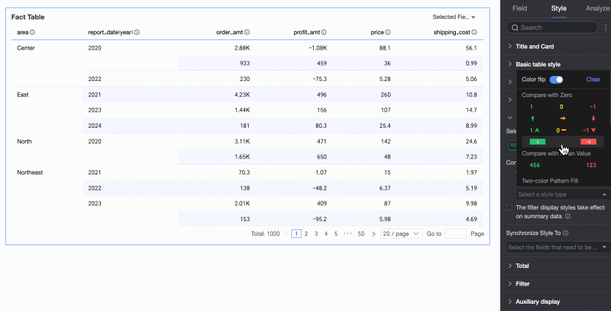Viewport: 611px width, 311px height.
Task: Go to page 5 of the table
Action: pos(336,234)
